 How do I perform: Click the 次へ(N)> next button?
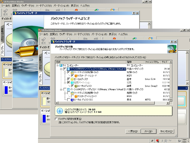click(x=149, y=131)
